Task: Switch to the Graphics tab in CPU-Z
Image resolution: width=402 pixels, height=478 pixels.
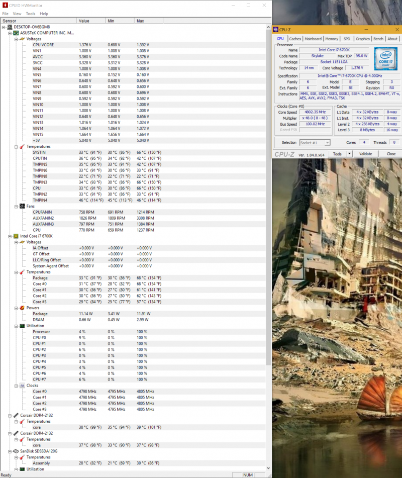Action: coord(363,39)
